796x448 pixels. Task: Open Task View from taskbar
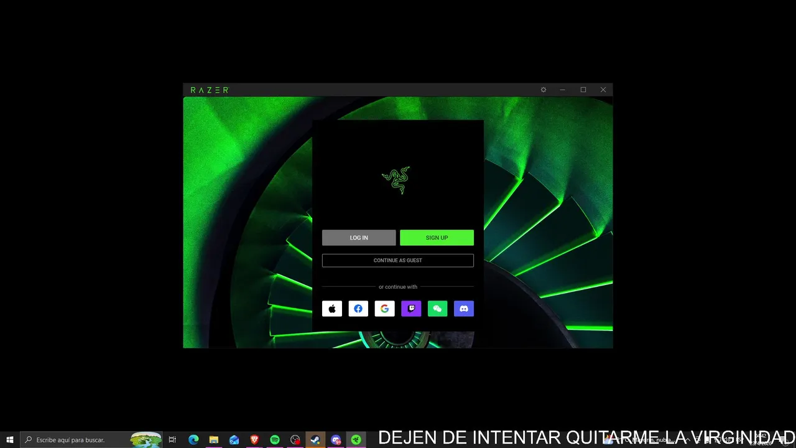click(172, 440)
